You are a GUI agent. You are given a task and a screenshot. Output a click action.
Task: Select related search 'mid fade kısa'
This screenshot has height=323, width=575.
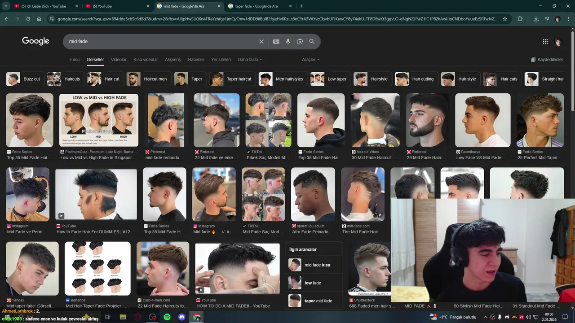click(x=314, y=265)
